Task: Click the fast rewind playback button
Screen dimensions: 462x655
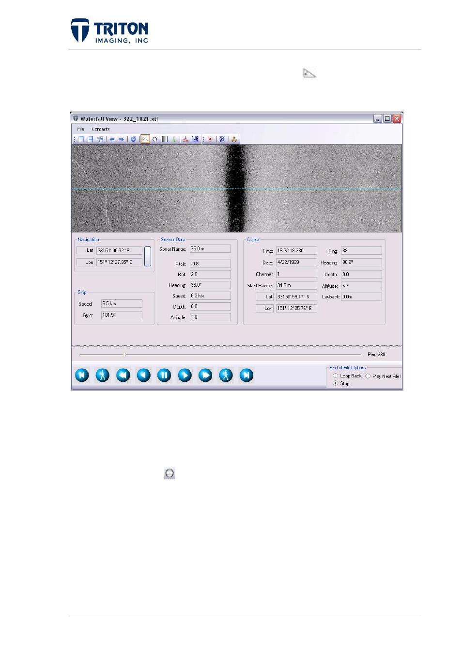Action: (123, 375)
